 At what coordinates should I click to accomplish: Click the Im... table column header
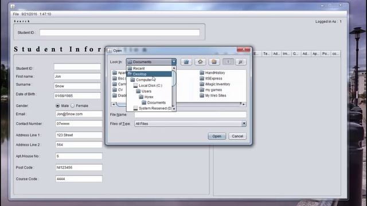tap(286, 54)
